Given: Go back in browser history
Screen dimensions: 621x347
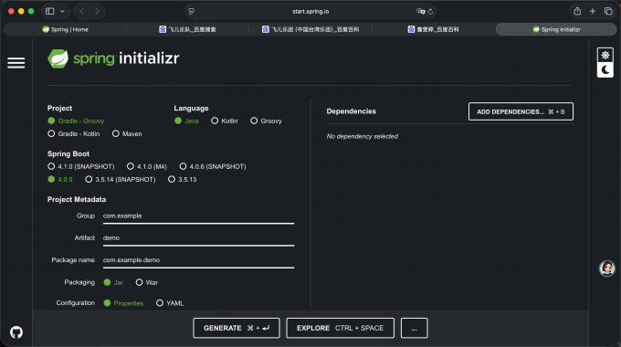Looking at the screenshot, I should (x=82, y=11).
